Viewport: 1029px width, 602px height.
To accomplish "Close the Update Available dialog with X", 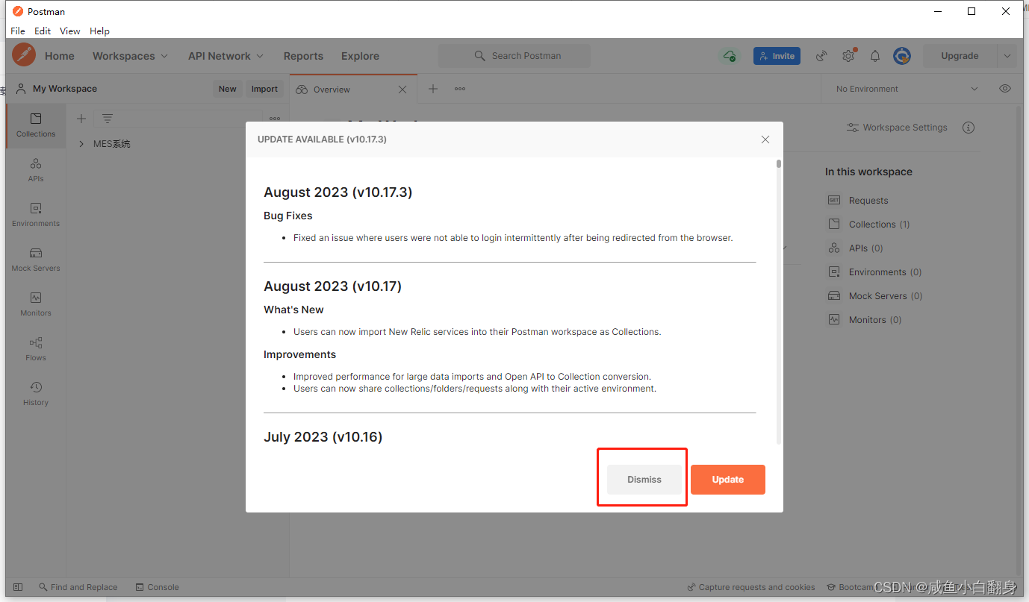I will [765, 139].
